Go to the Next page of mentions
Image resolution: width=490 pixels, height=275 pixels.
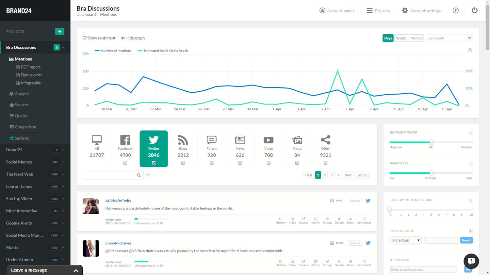click(x=348, y=175)
